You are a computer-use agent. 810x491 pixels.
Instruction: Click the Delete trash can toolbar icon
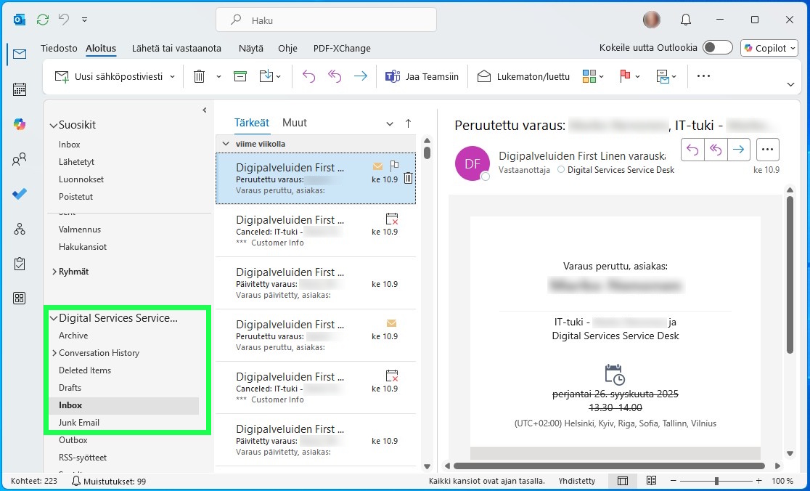pos(199,76)
